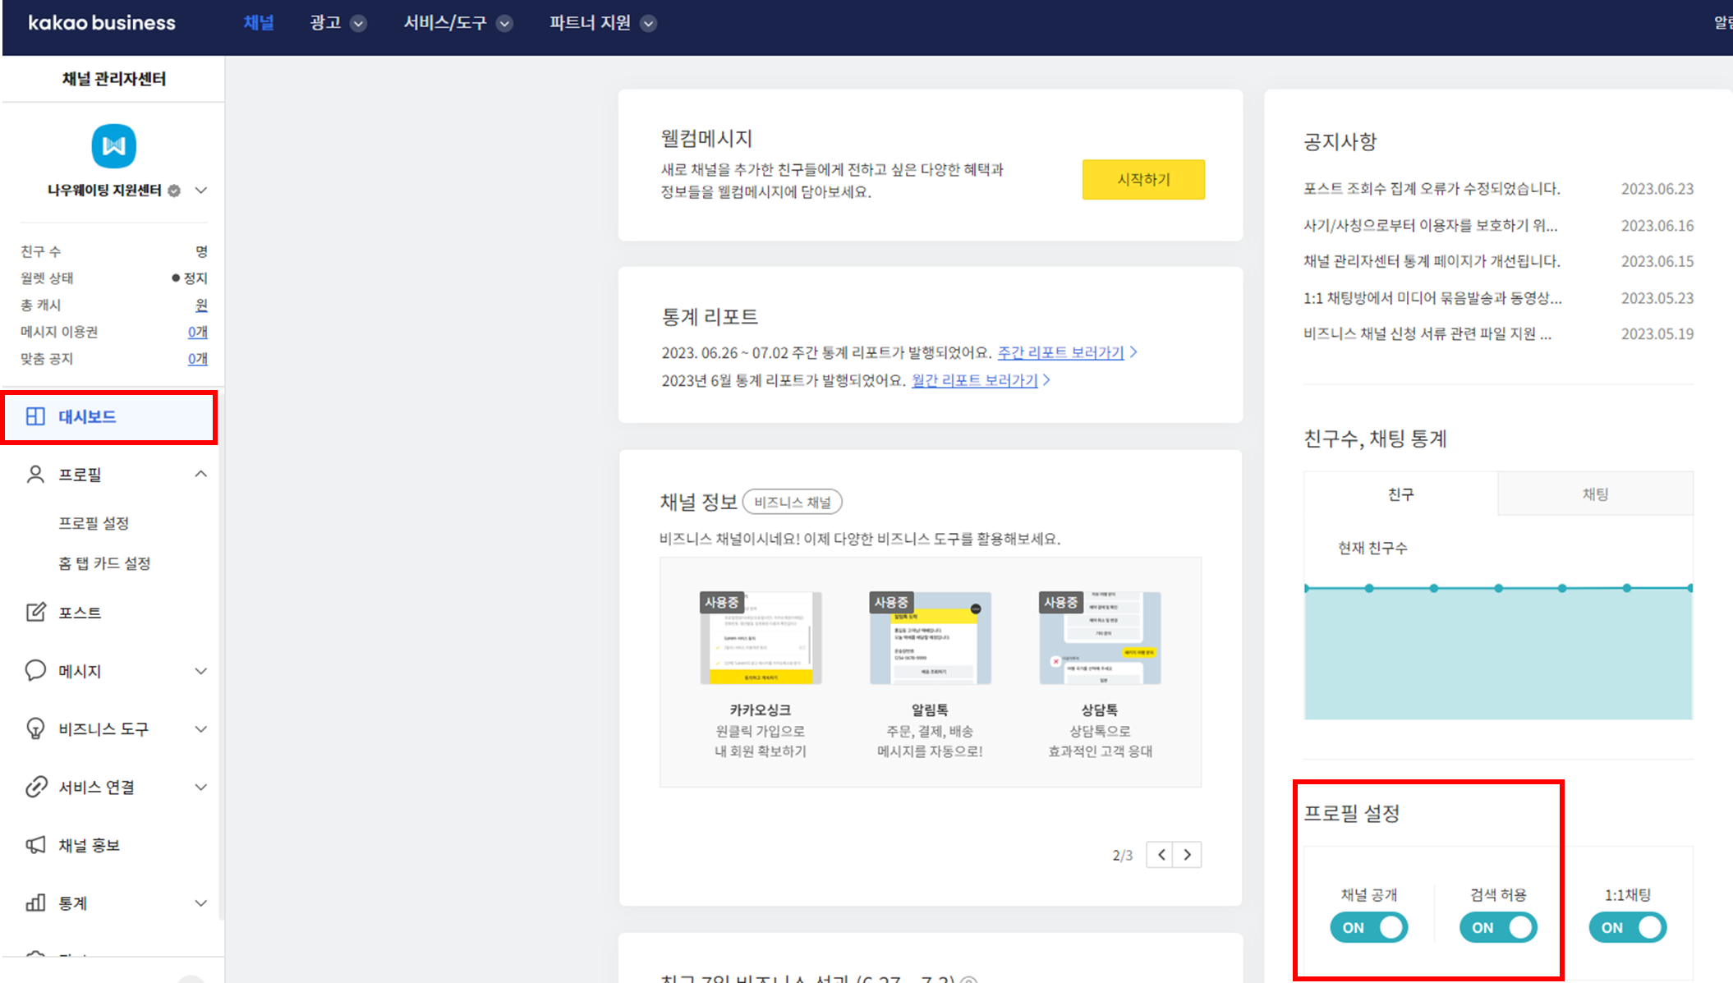Click the 채널 홍보 megaphone icon
Image resolution: width=1733 pixels, height=983 pixels.
[35, 845]
